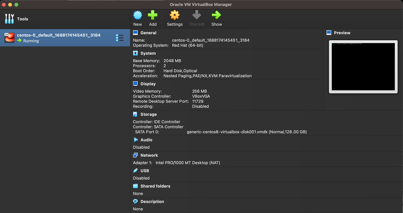Click the Preview panel heading
The width and height of the screenshot is (403, 213).
click(x=342, y=33)
